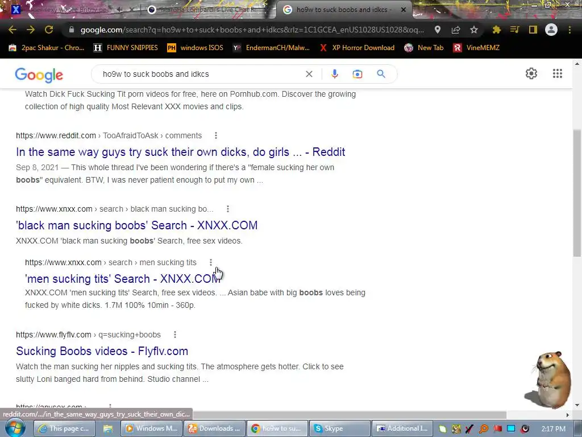
Task: Open Chrome's three-dot menu
Action: 569,30
